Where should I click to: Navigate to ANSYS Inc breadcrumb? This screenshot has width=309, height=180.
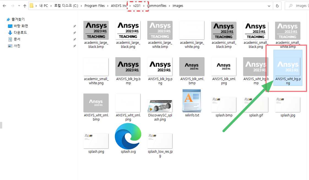tap(119, 6)
